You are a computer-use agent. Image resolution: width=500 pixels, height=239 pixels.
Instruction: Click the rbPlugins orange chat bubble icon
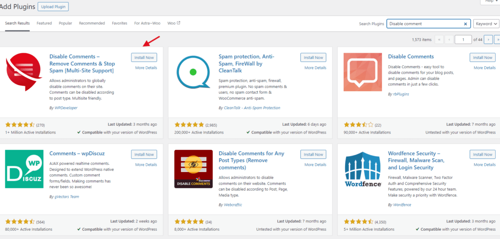363,72
